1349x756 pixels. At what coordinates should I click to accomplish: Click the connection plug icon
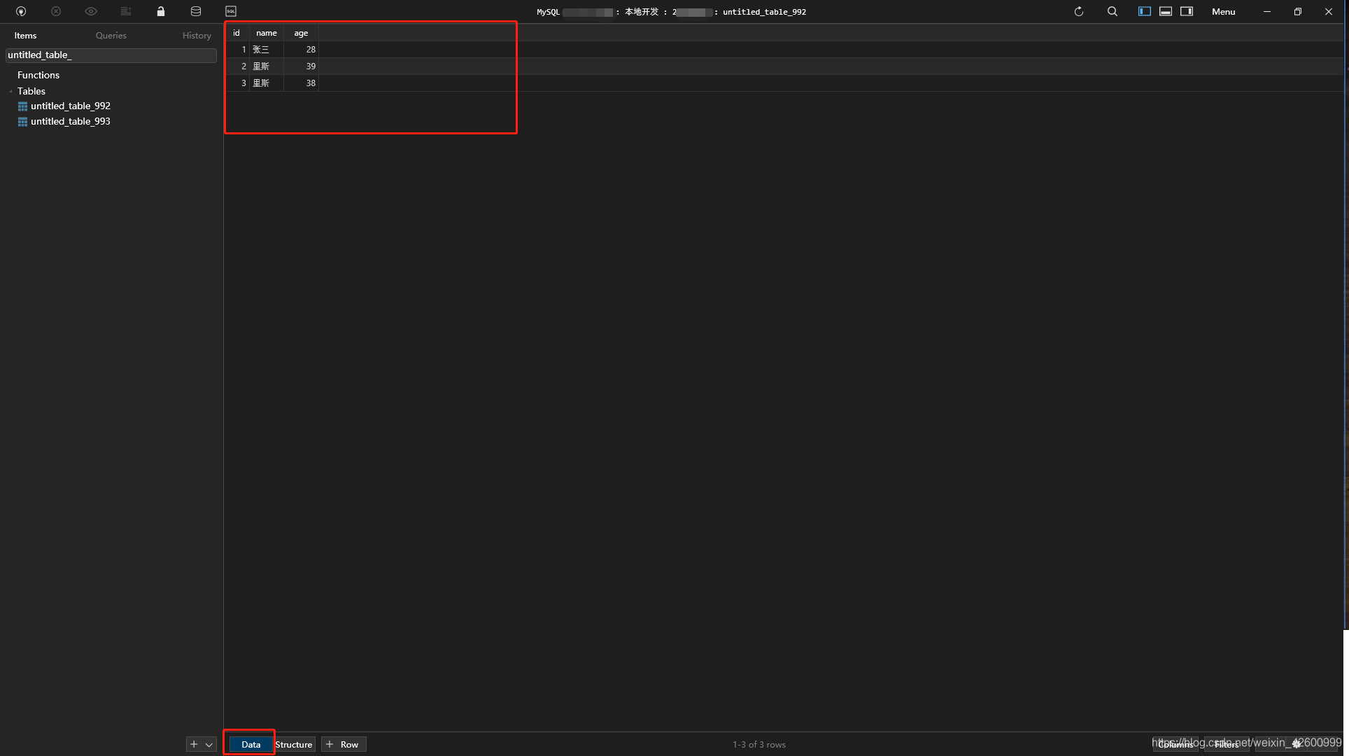pyautogui.click(x=21, y=11)
